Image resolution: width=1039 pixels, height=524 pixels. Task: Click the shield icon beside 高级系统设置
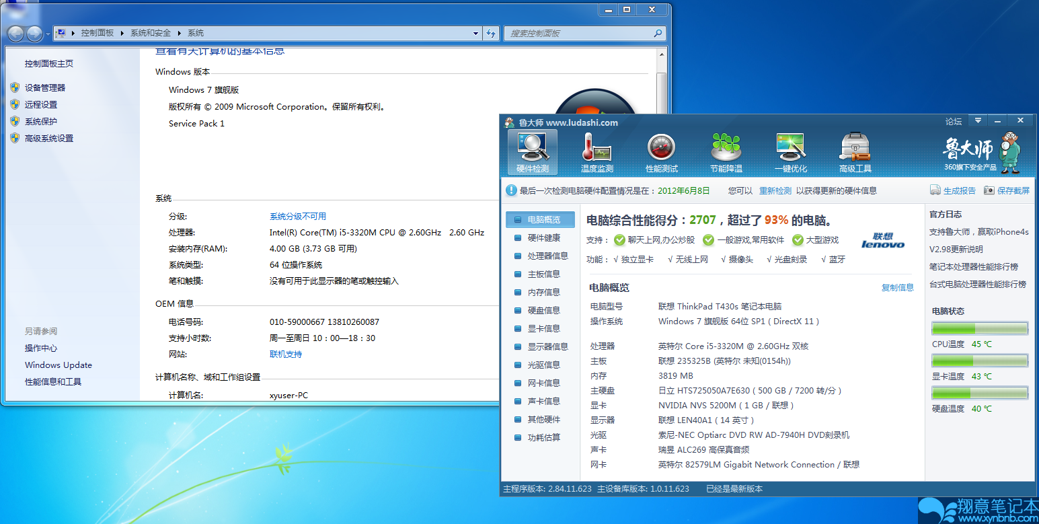pyautogui.click(x=15, y=138)
